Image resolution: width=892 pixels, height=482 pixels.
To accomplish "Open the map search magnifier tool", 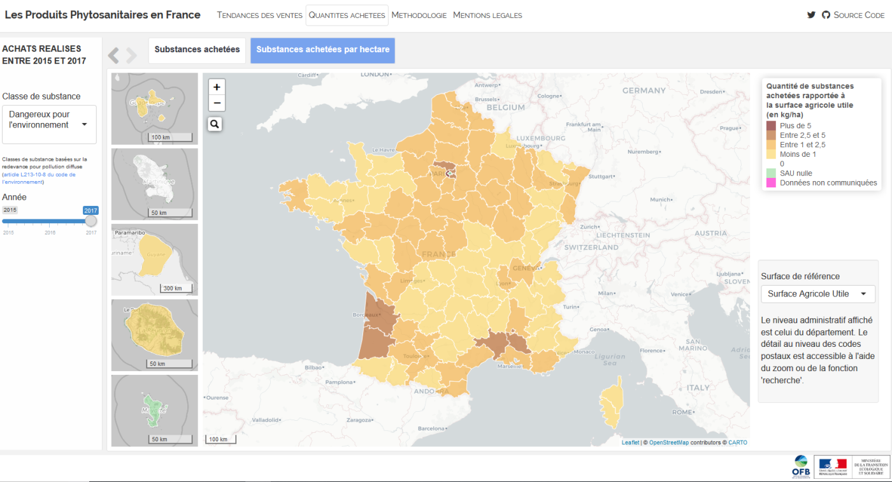I will click(x=215, y=124).
